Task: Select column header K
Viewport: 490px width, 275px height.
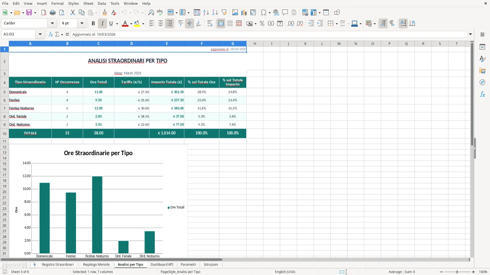Action: tap(305, 44)
